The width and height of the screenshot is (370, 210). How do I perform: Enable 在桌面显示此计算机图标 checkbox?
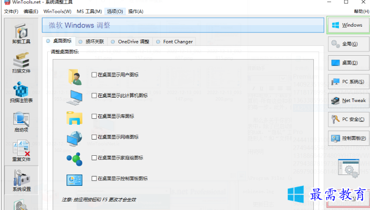pyautogui.click(x=94, y=96)
